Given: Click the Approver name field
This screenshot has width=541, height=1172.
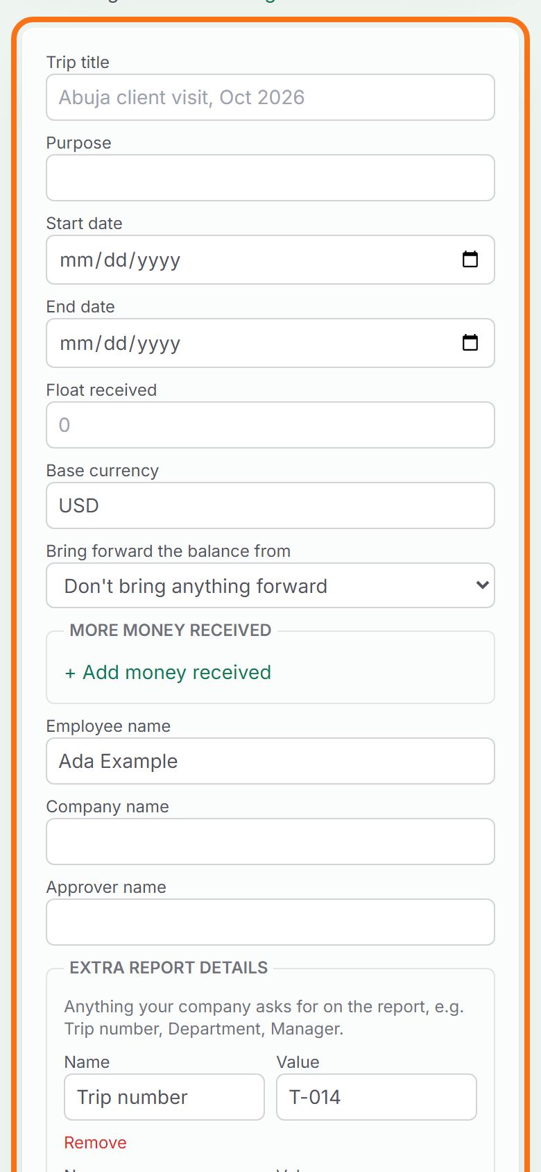Looking at the screenshot, I should (270, 922).
